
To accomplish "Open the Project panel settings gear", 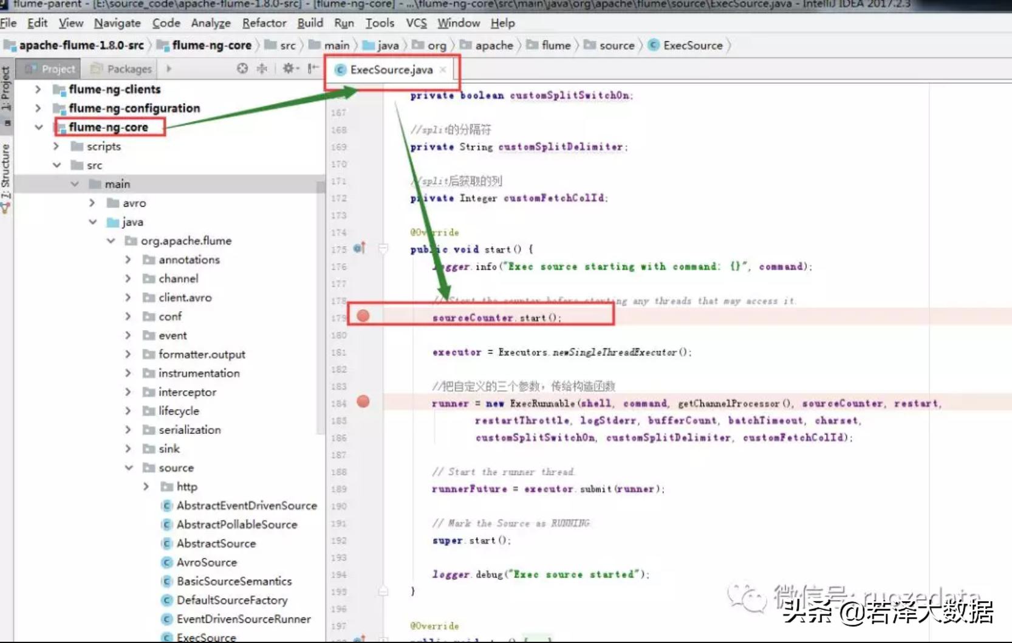I will point(288,69).
